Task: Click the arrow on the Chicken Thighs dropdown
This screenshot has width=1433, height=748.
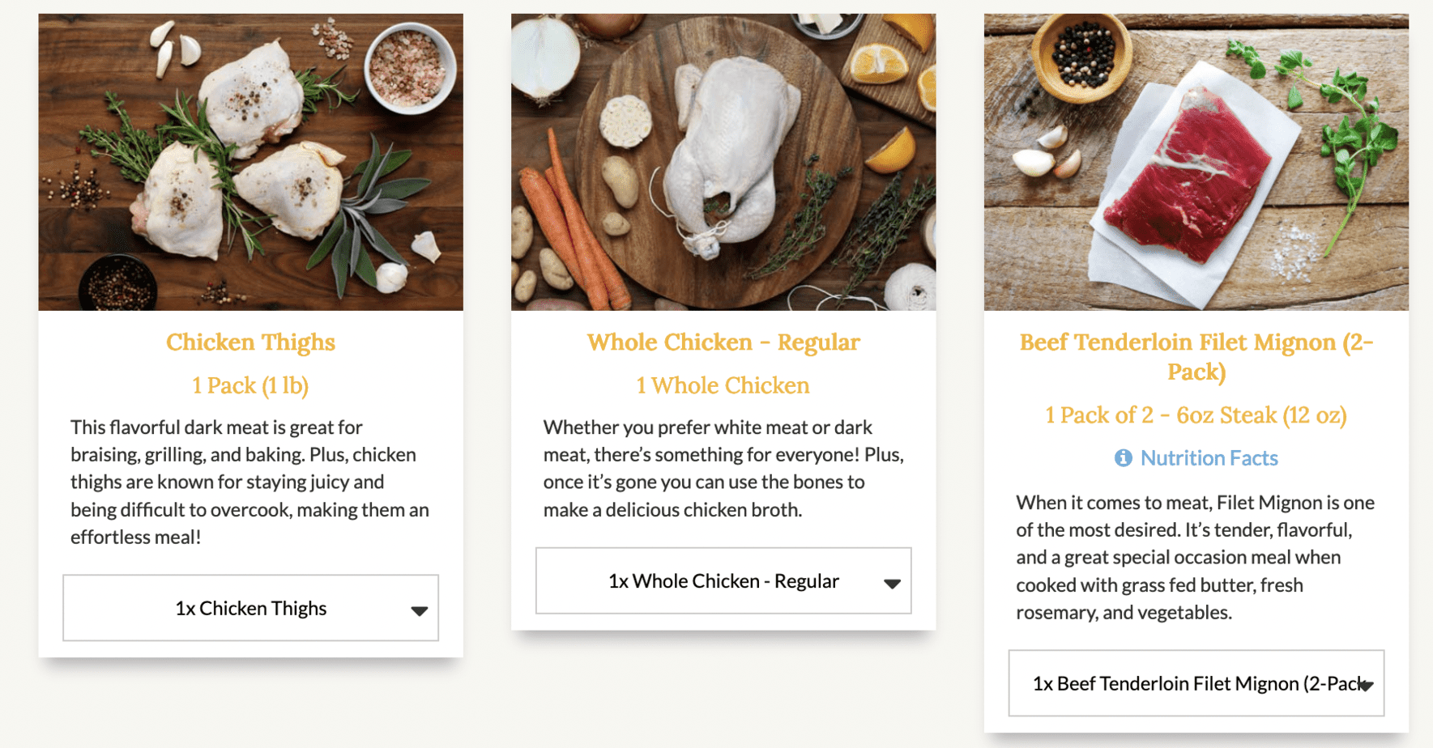Action: click(419, 610)
